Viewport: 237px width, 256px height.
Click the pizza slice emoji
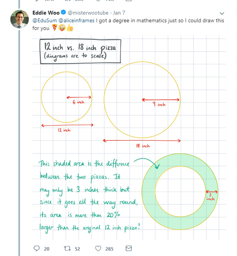pos(54,28)
